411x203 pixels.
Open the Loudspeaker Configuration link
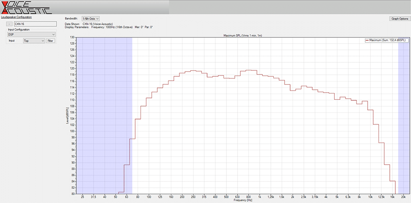[16, 17]
